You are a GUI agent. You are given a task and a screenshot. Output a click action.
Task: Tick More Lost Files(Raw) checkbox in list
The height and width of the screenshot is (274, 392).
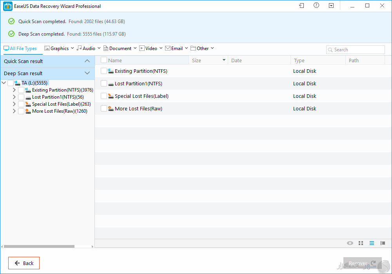point(104,108)
